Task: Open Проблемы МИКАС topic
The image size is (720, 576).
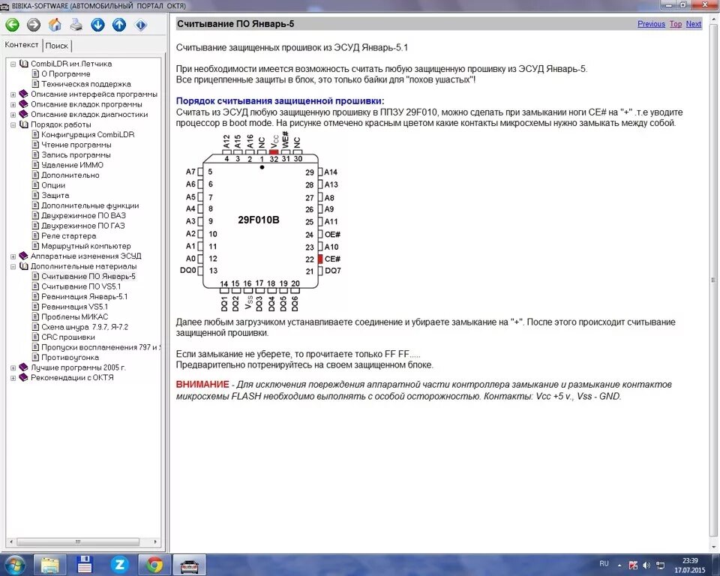Action: tap(74, 317)
